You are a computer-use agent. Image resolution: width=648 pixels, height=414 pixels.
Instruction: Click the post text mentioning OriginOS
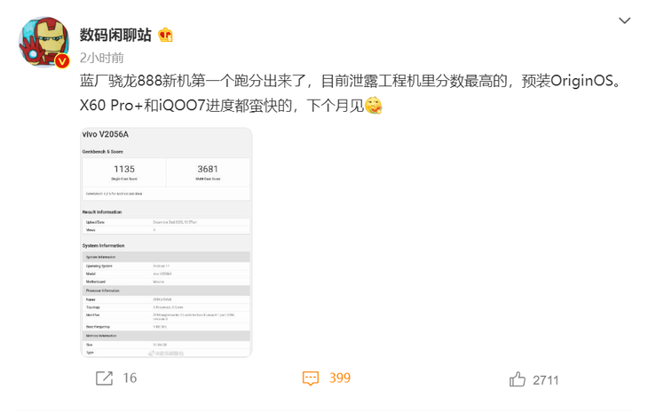[351, 81]
